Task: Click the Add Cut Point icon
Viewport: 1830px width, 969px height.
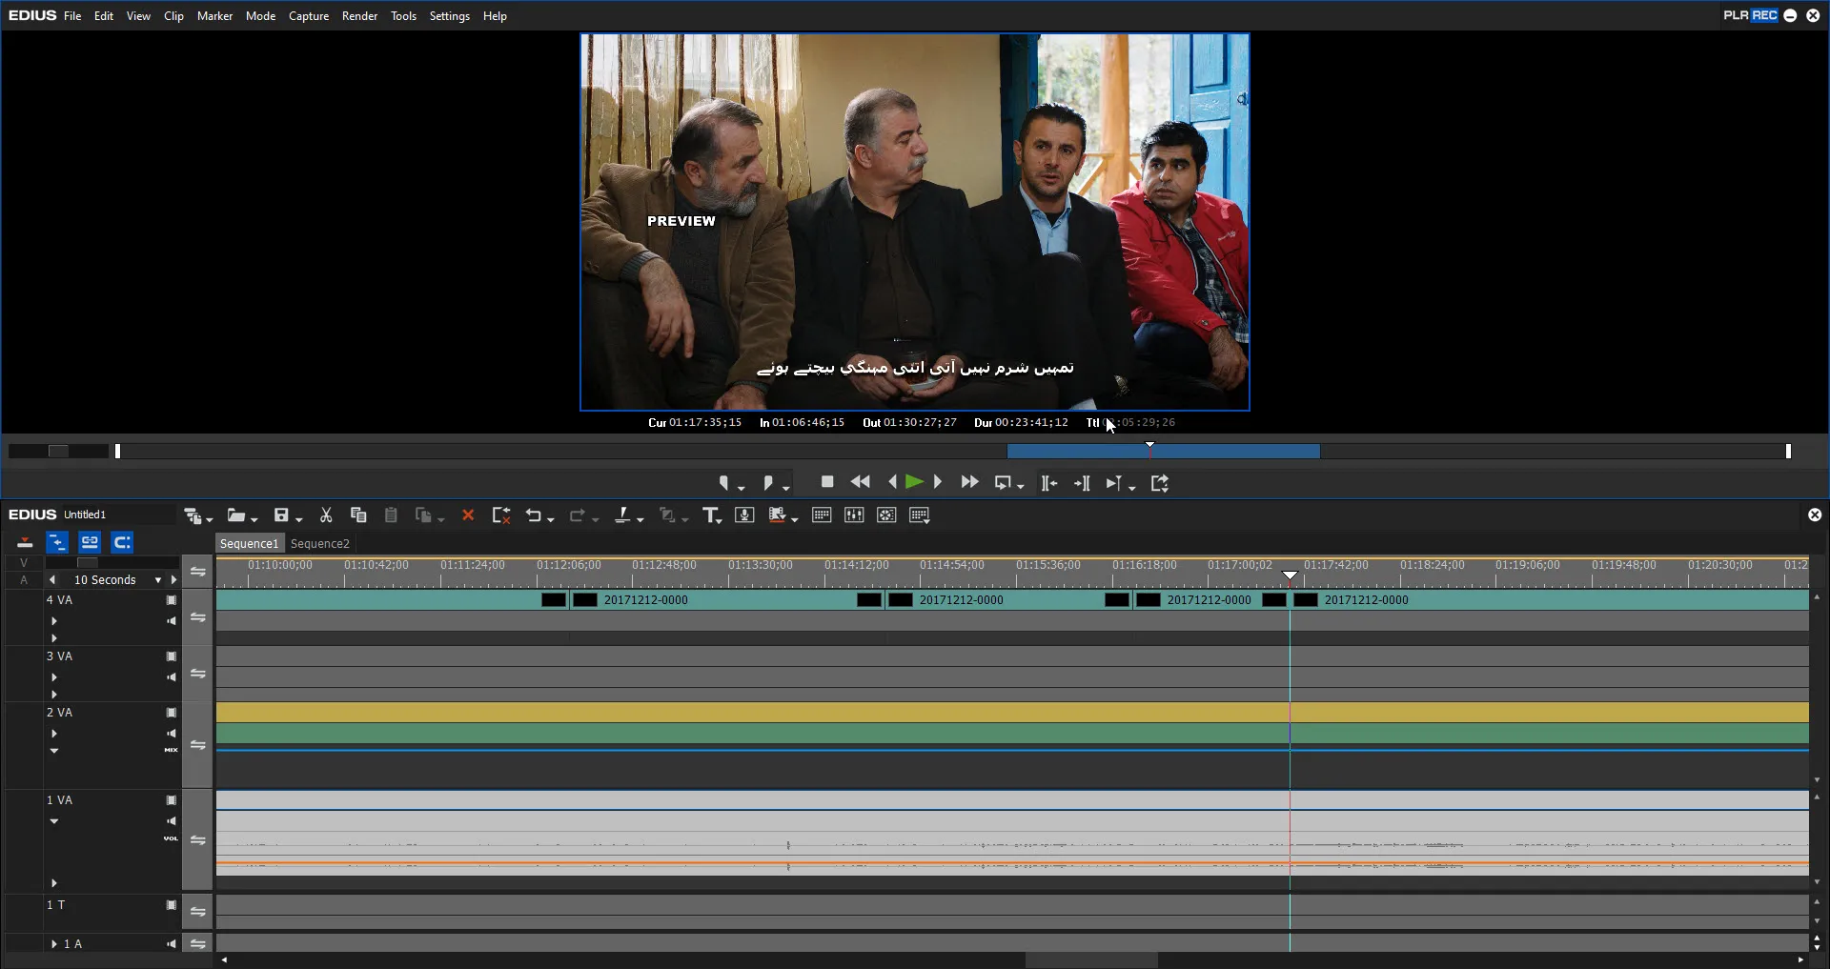Action: tap(622, 515)
